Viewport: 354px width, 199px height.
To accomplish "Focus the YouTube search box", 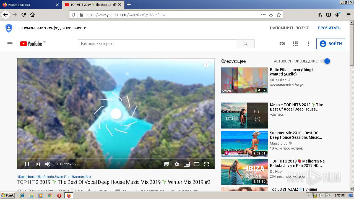I will coord(157,44).
